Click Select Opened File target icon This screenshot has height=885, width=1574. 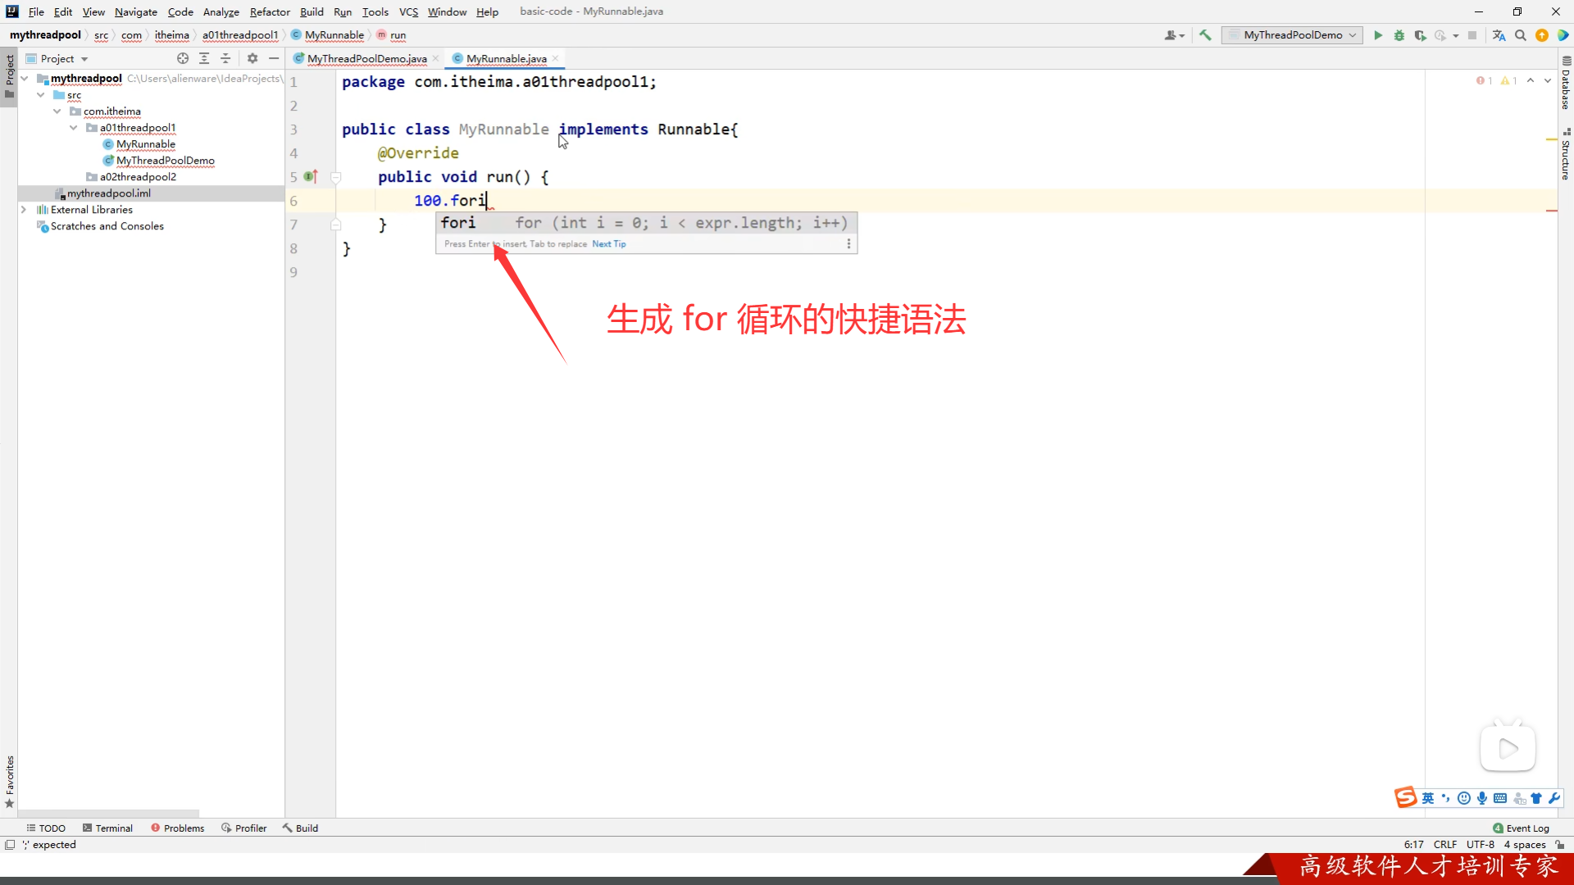pos(183,58)
